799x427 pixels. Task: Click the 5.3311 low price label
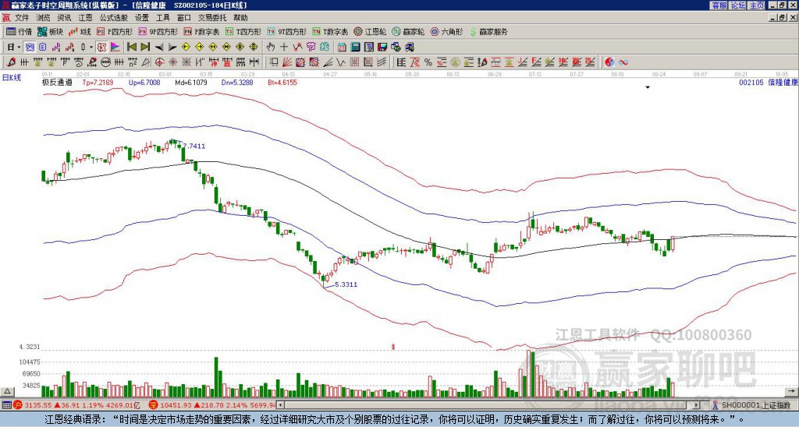coord(346,284)
